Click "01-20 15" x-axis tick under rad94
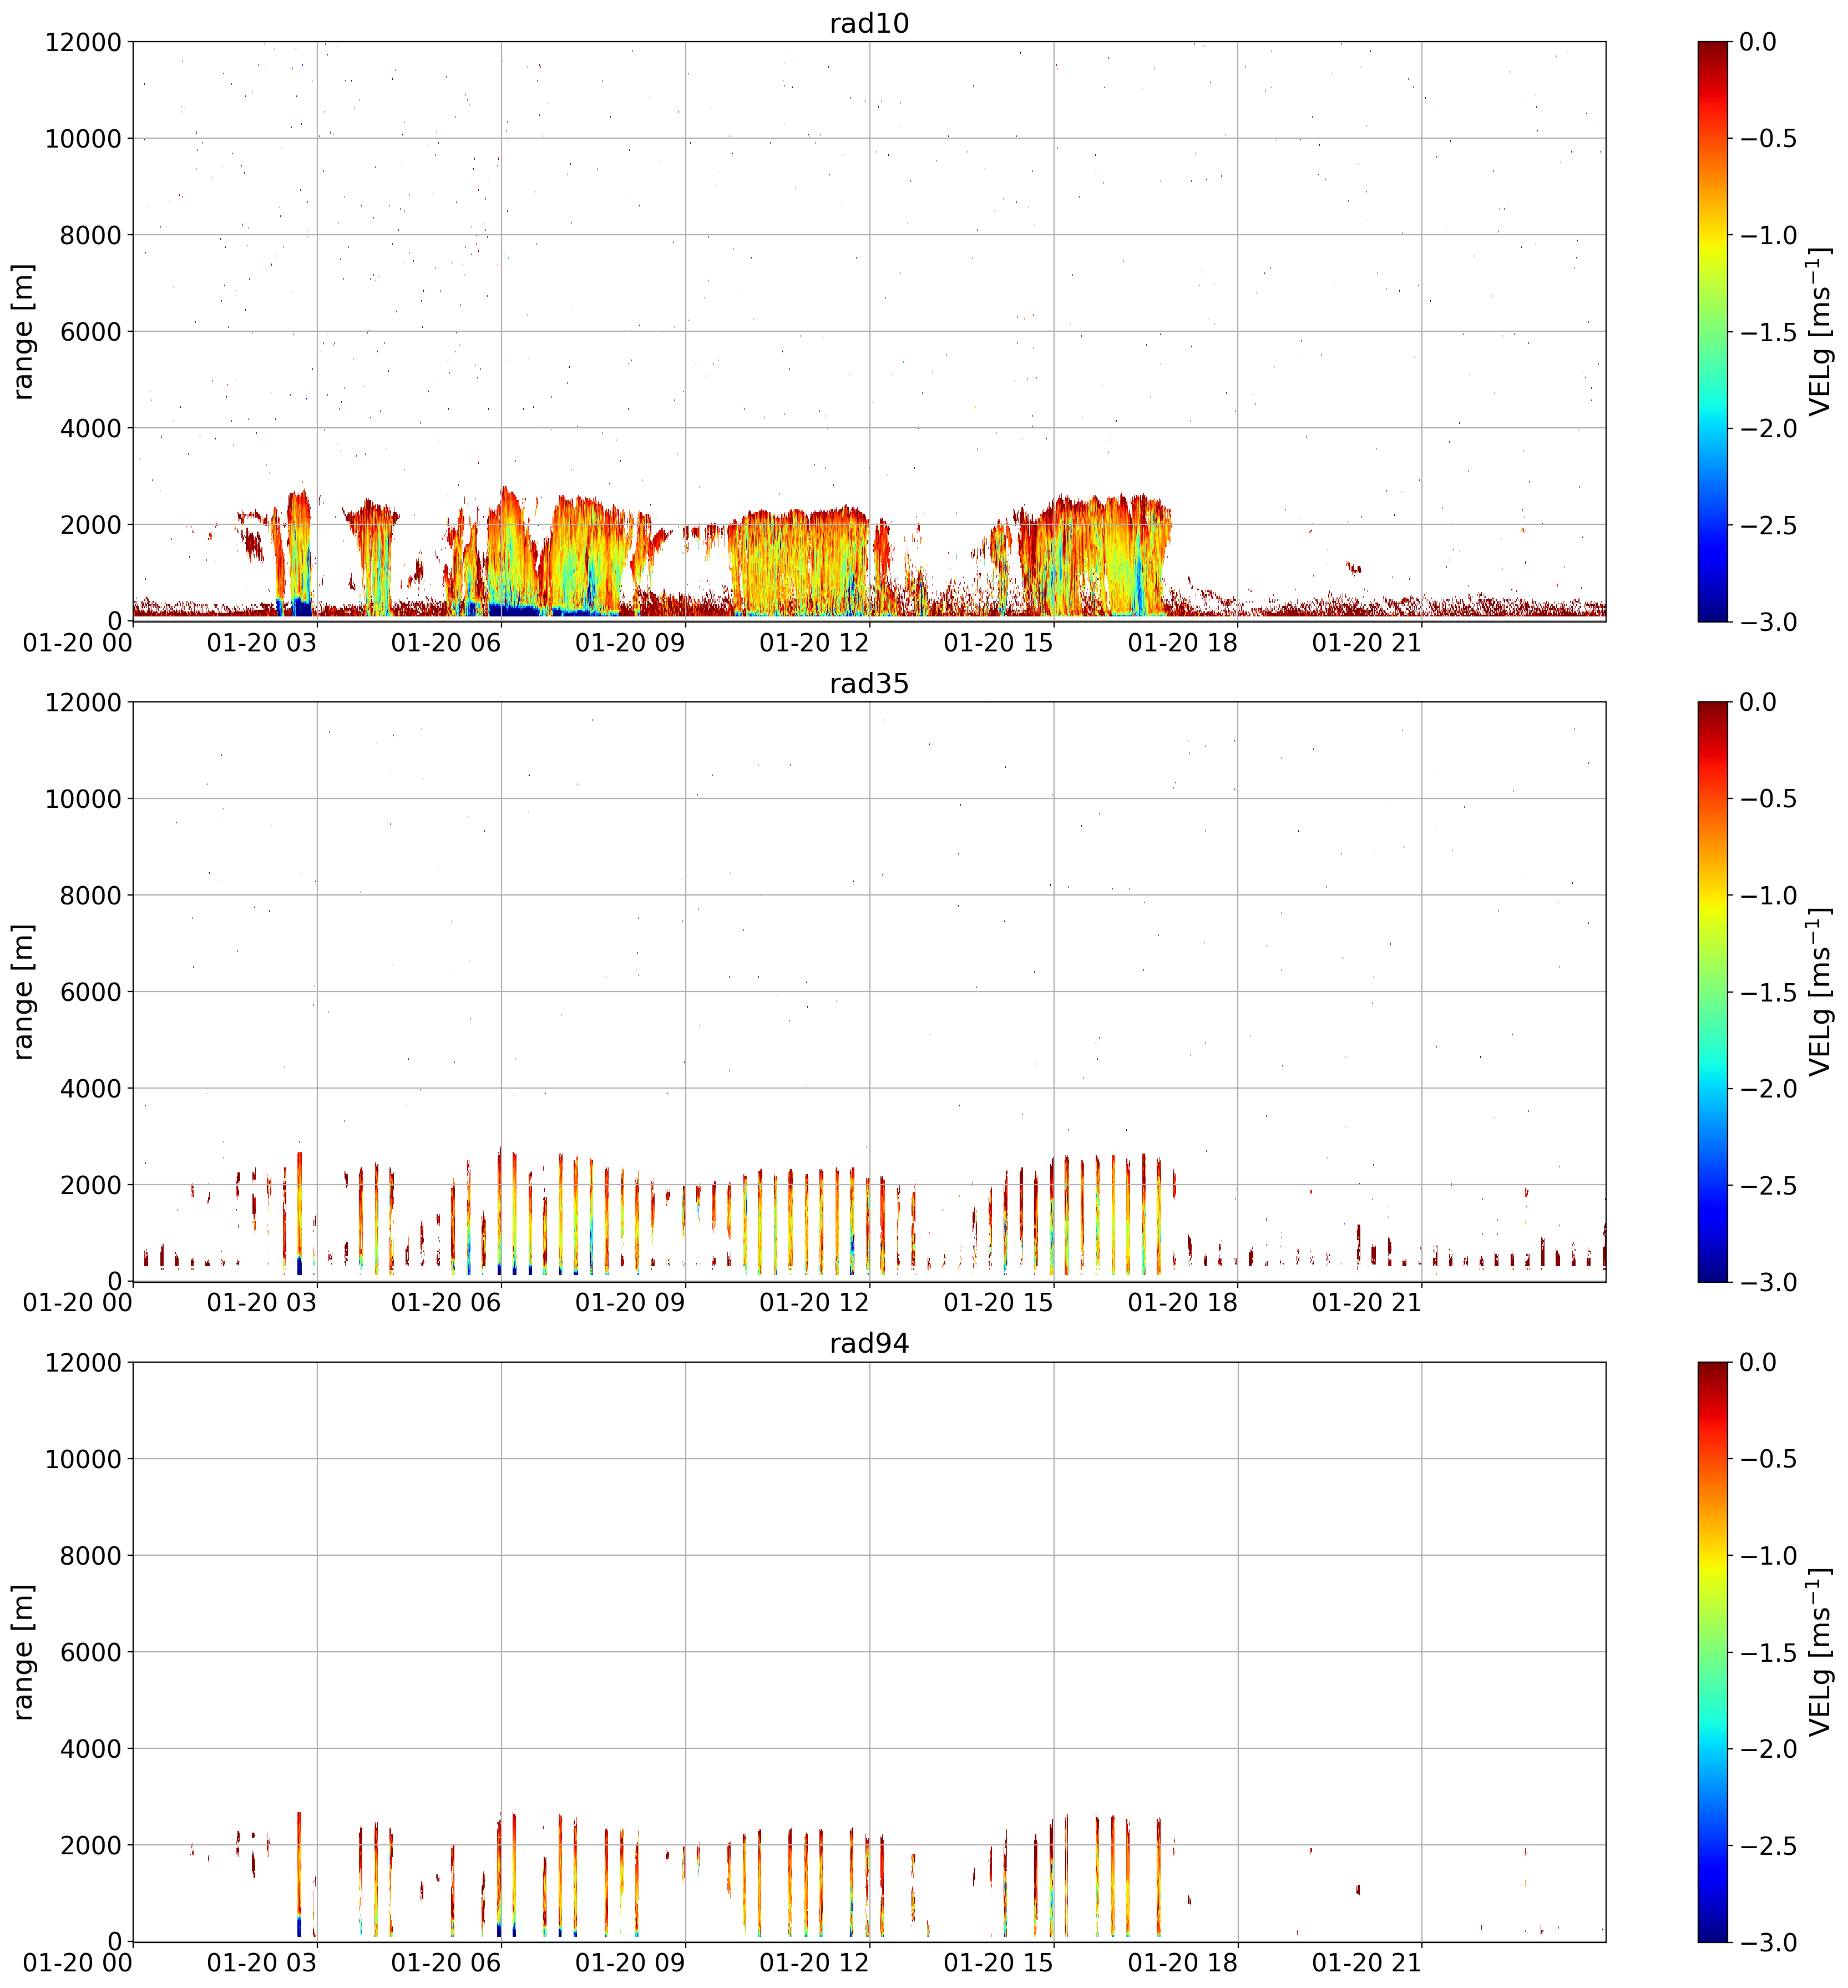 click(x=999, y=1963)
